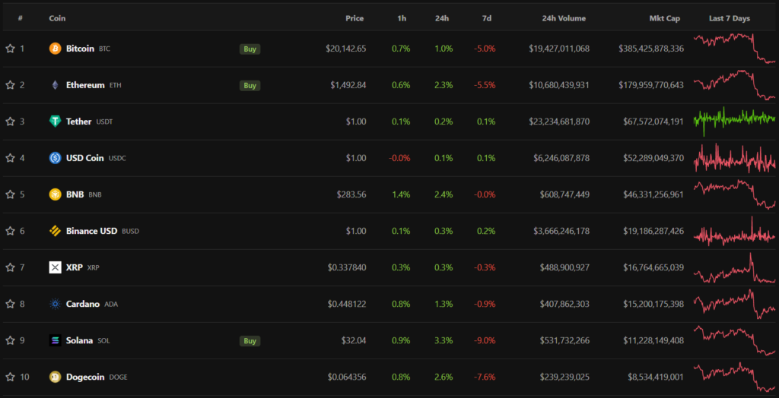Add Tether to favorites with the star
Viewport: 779px width, 398px height.
coord(10,122)
